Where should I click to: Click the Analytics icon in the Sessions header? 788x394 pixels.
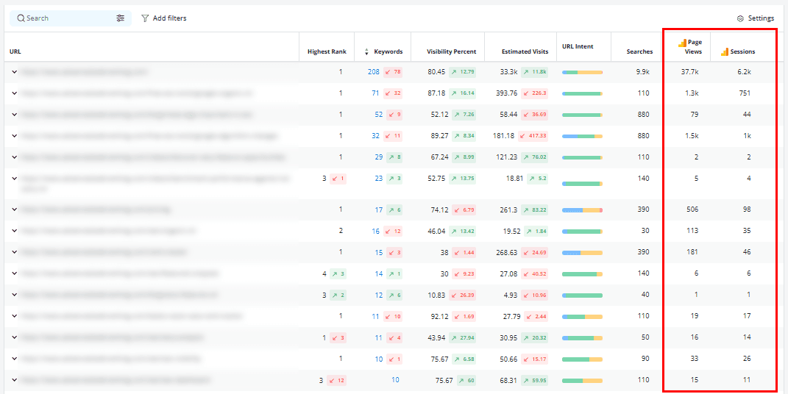coord(725,51)
